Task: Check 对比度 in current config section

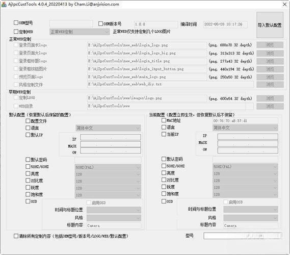Action: pyautogui.click(x=164, y=180)
